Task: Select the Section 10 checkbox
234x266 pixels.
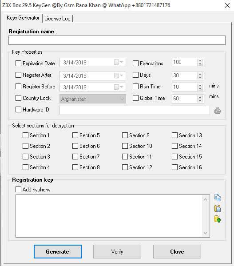Action: coord(125,146)
